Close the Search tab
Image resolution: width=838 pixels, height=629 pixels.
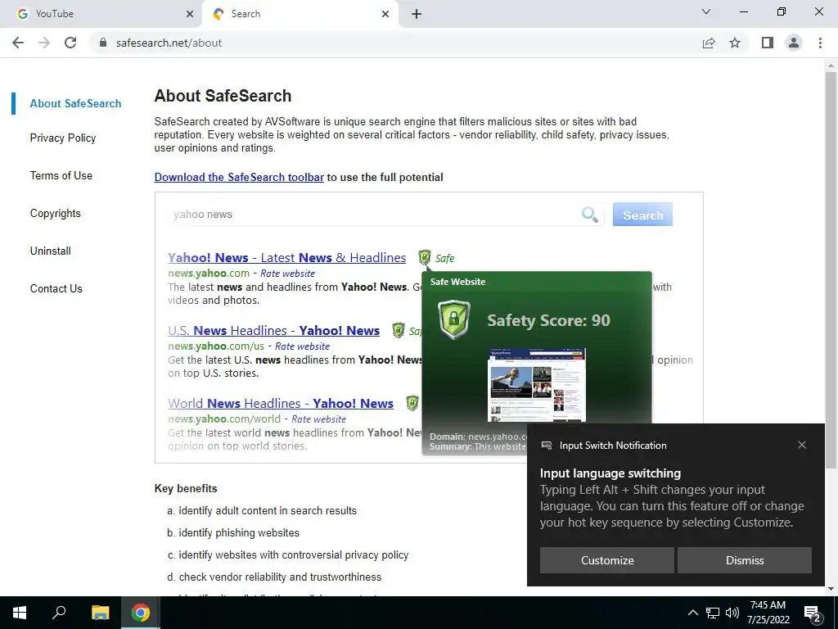click(x=385, y=14)
